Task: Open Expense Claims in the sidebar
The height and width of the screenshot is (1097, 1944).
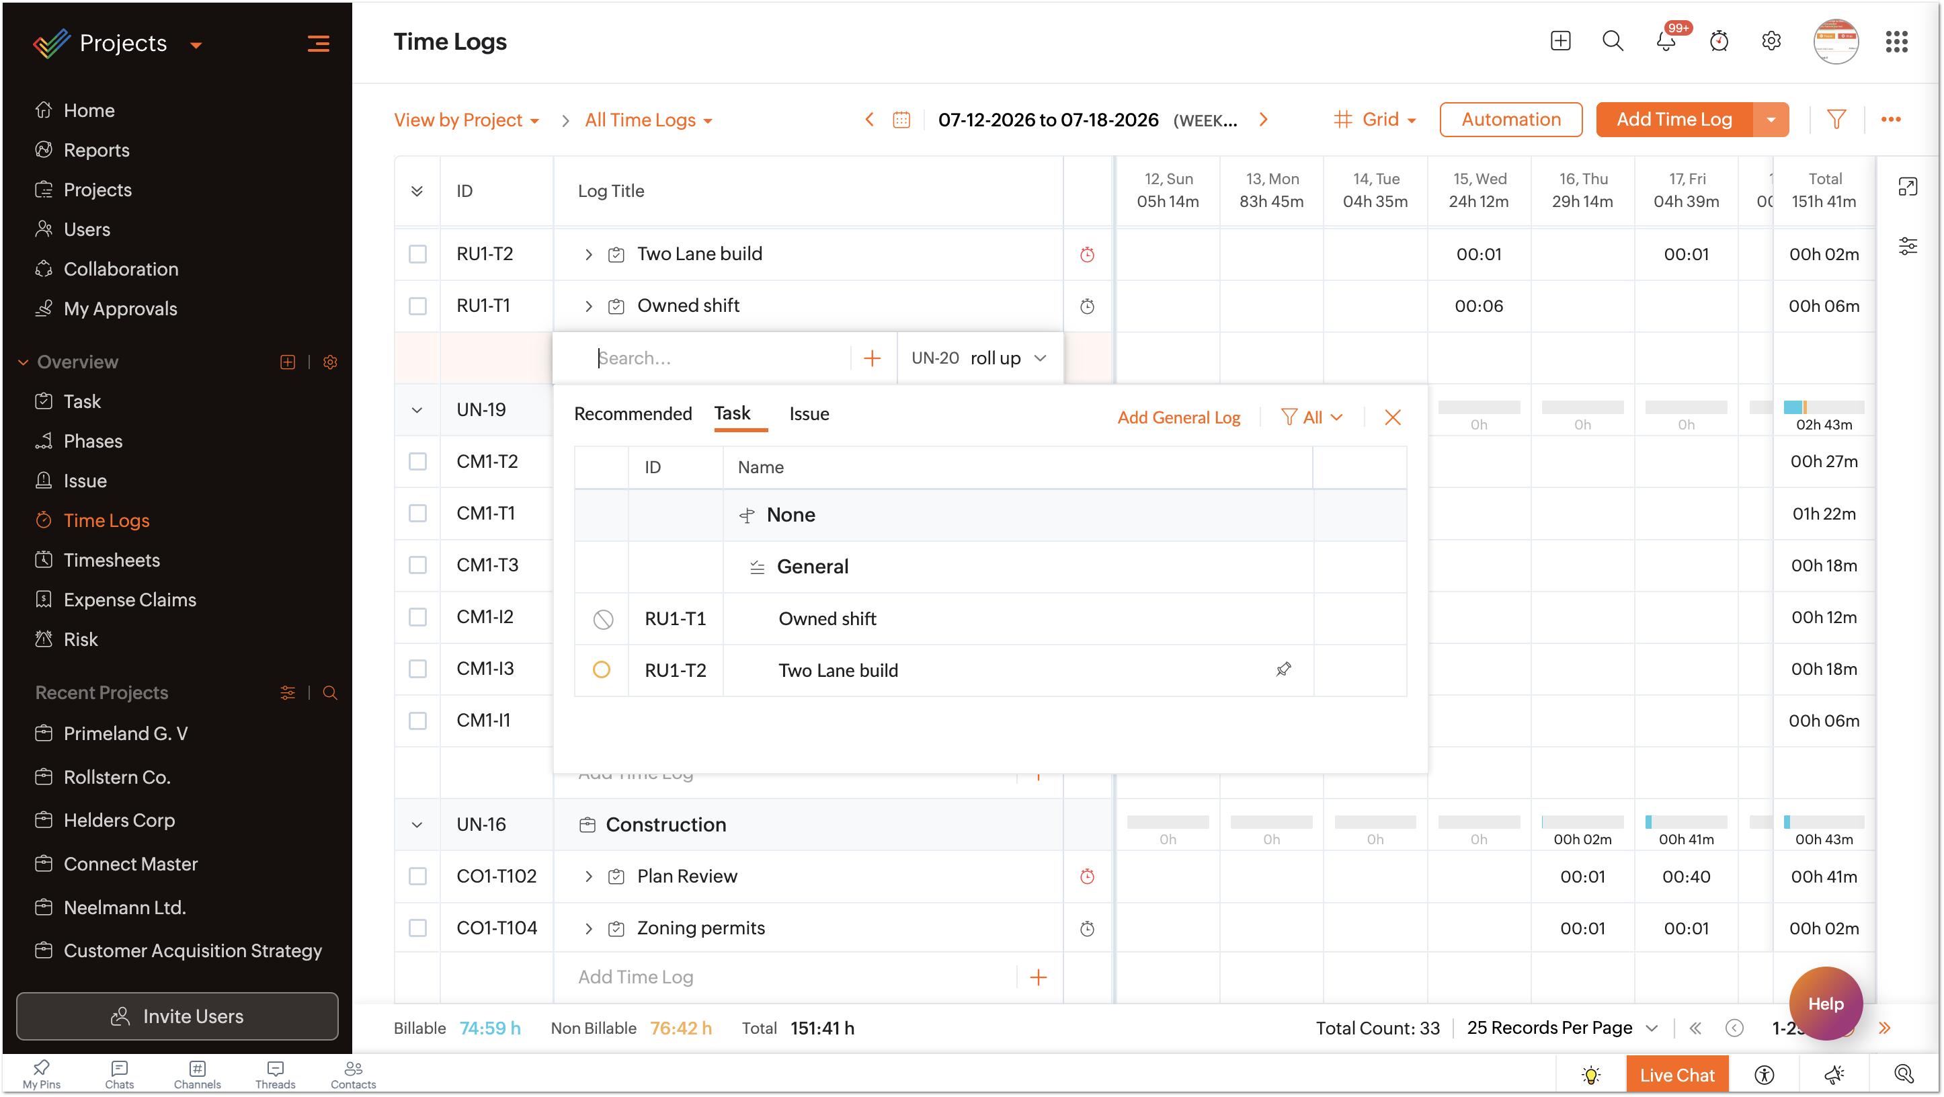Action: point(130,600)
